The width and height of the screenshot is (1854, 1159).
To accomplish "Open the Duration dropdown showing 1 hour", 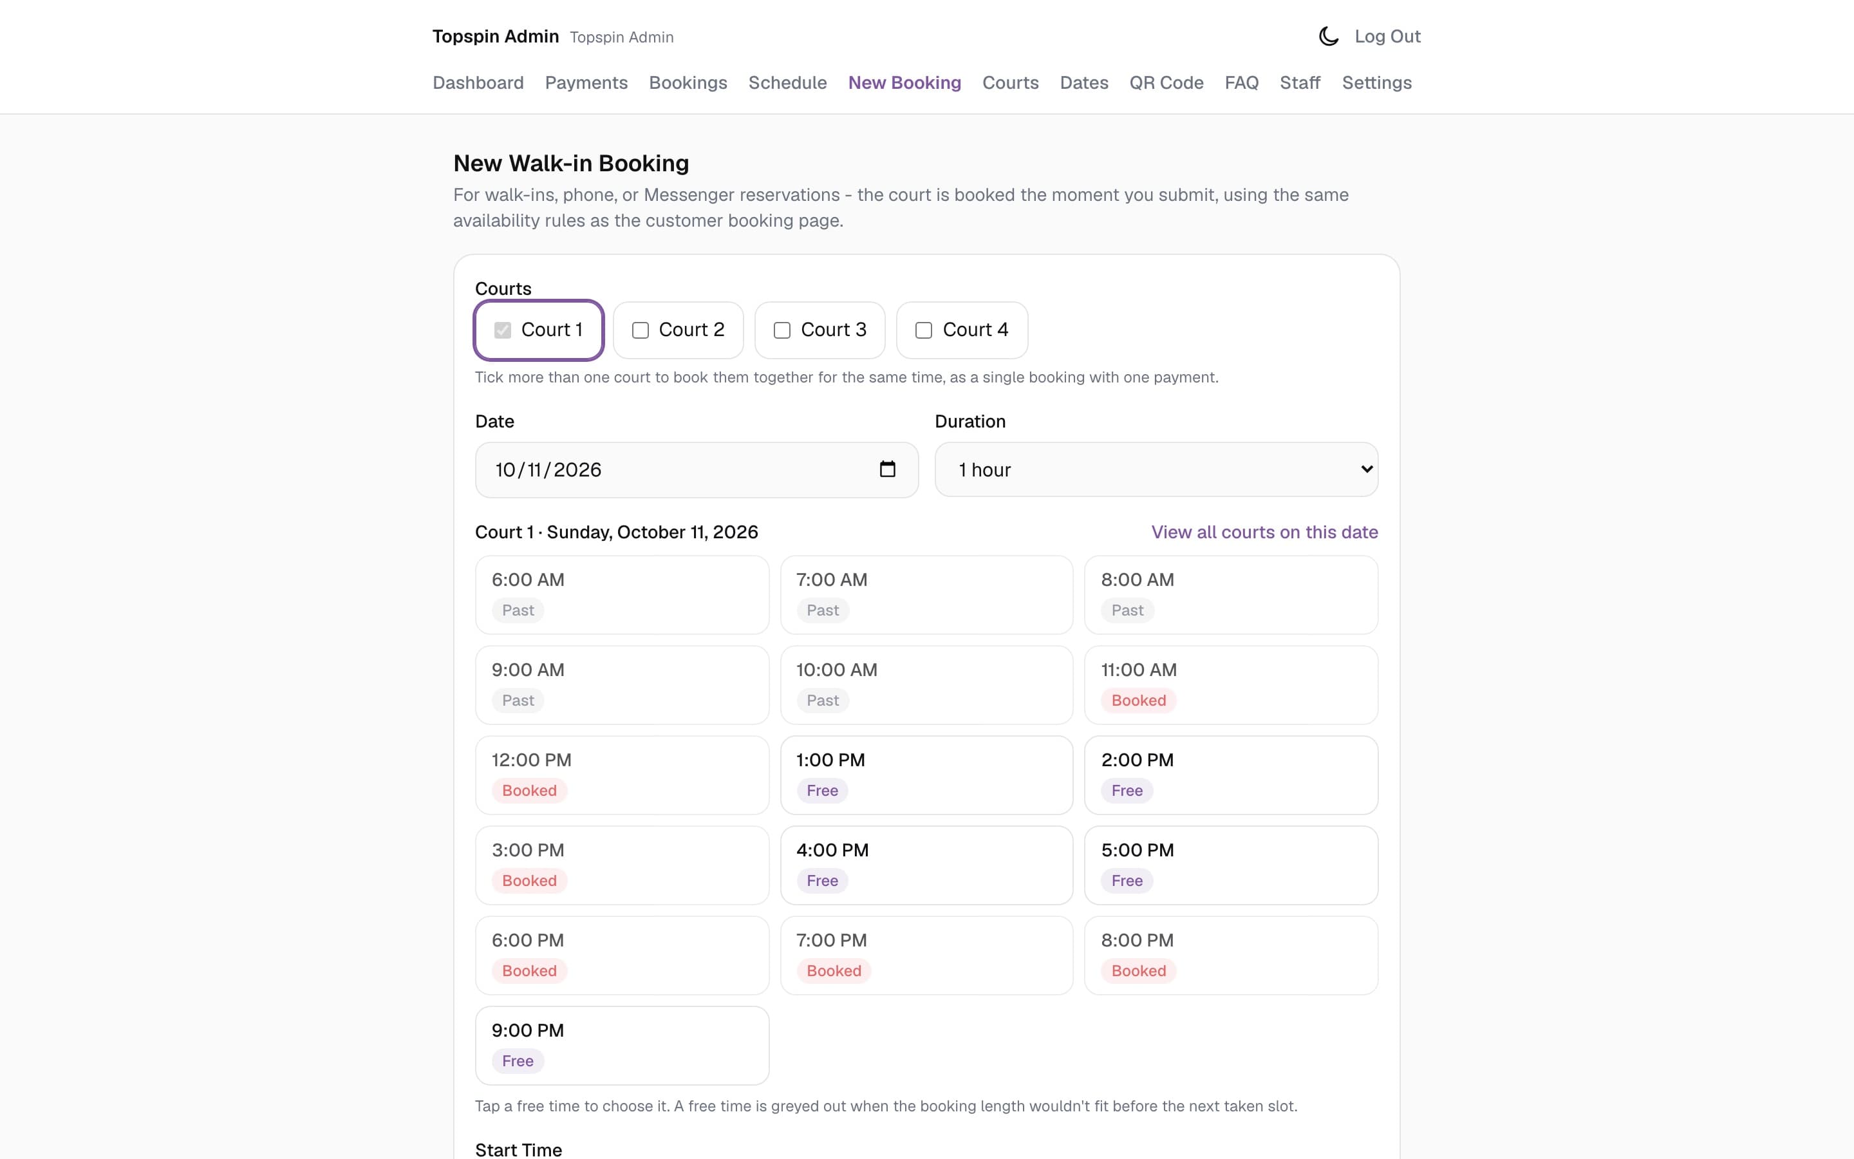I will click(1156, 470).
